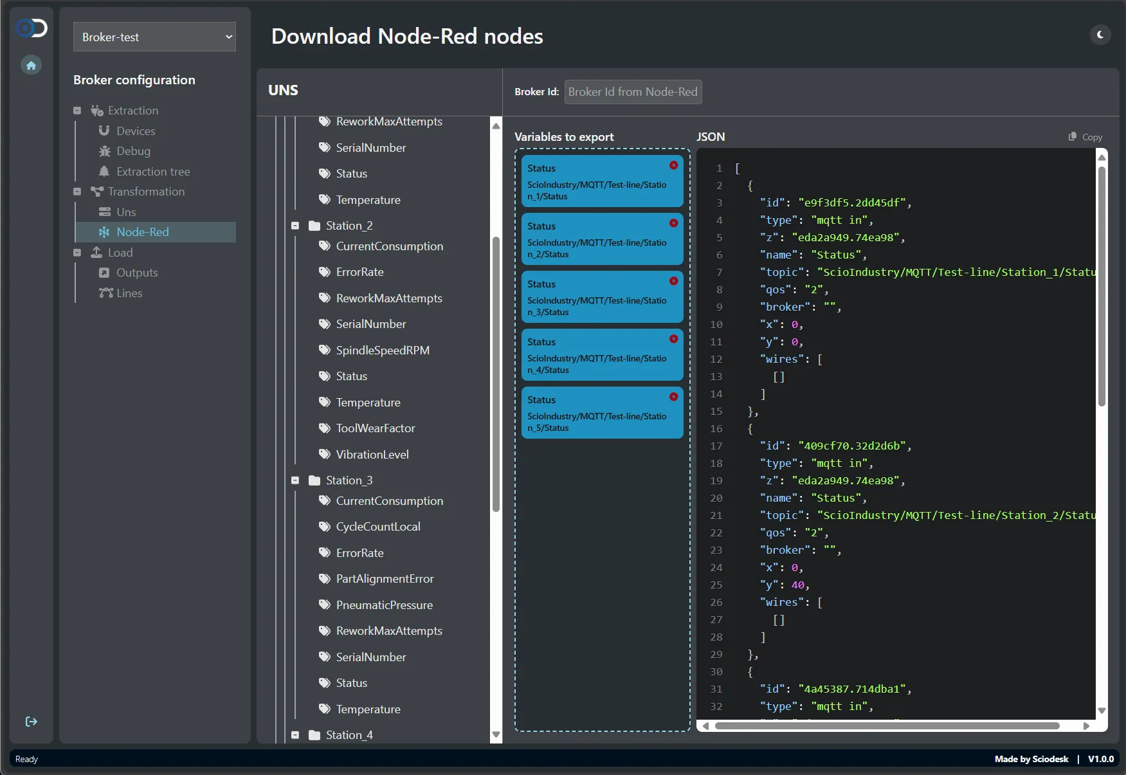1126x775 pixels.
Task: Open the Devices menu item
Action: (x=136, y=131)
